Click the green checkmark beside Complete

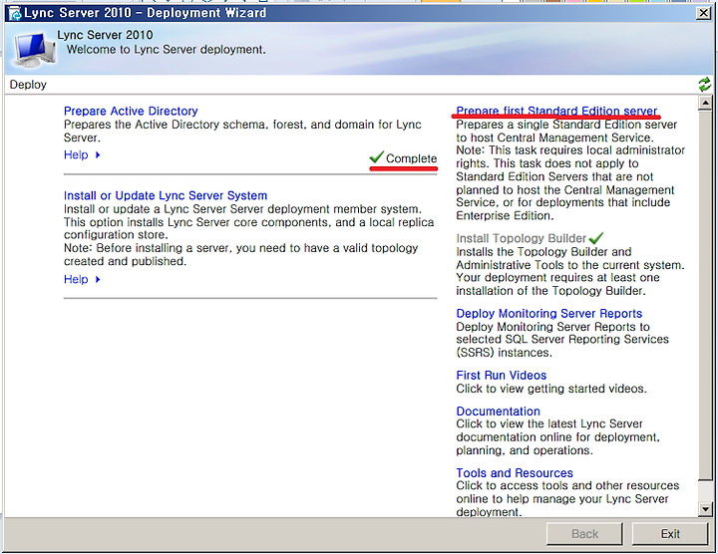tap(376, 157)
